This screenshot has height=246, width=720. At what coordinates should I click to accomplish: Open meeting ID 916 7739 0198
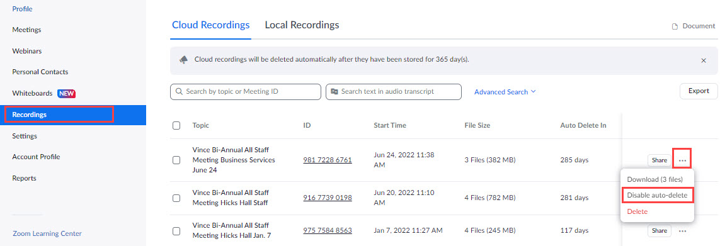[328, 198]
